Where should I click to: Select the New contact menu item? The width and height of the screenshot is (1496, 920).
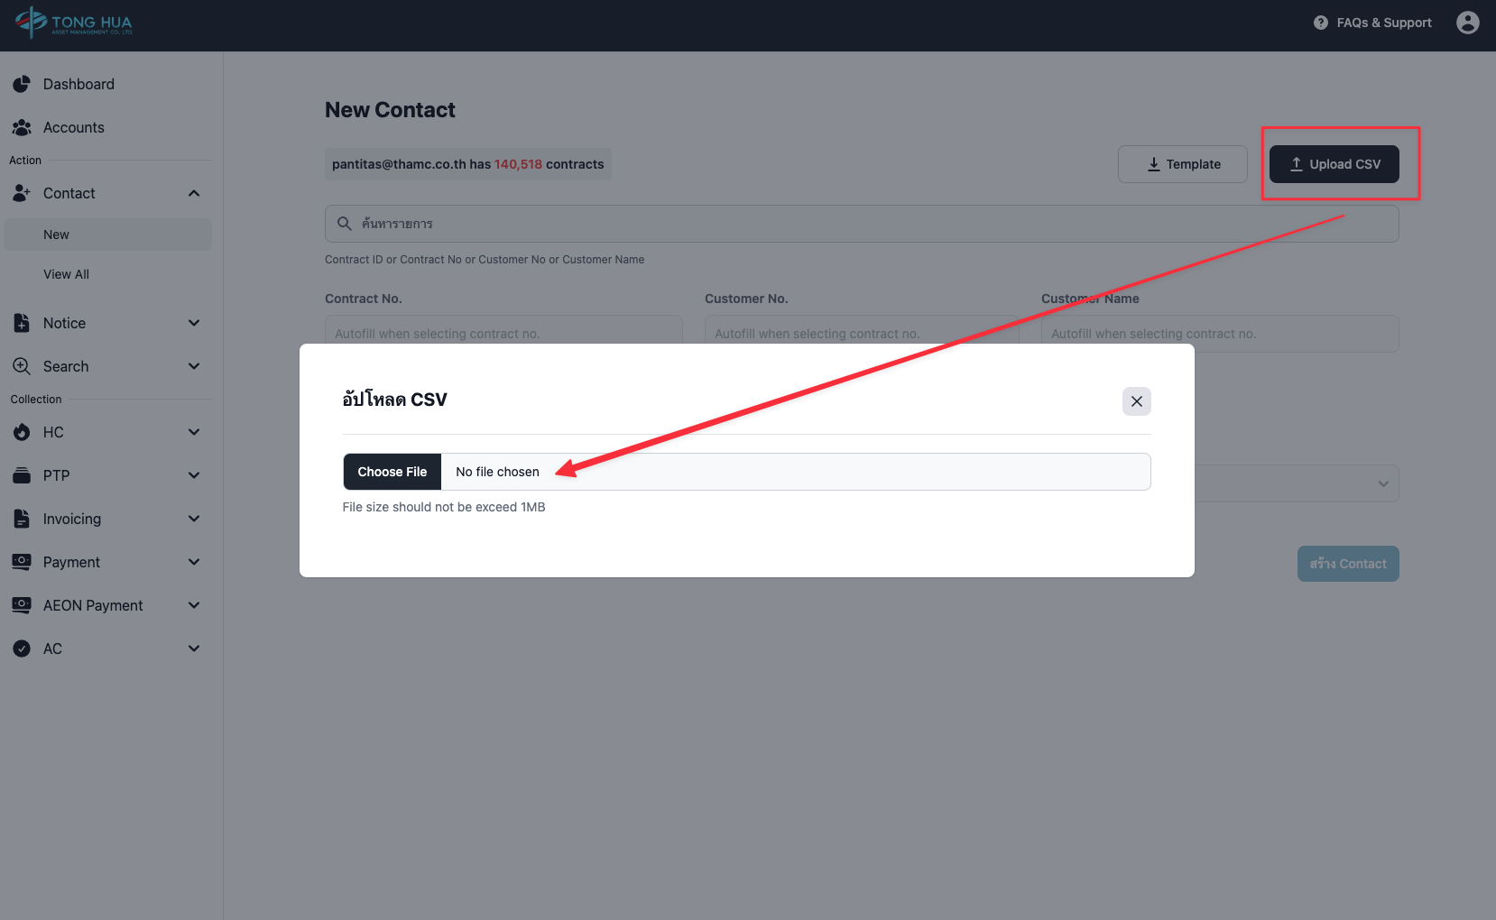(x=56, y=235)
